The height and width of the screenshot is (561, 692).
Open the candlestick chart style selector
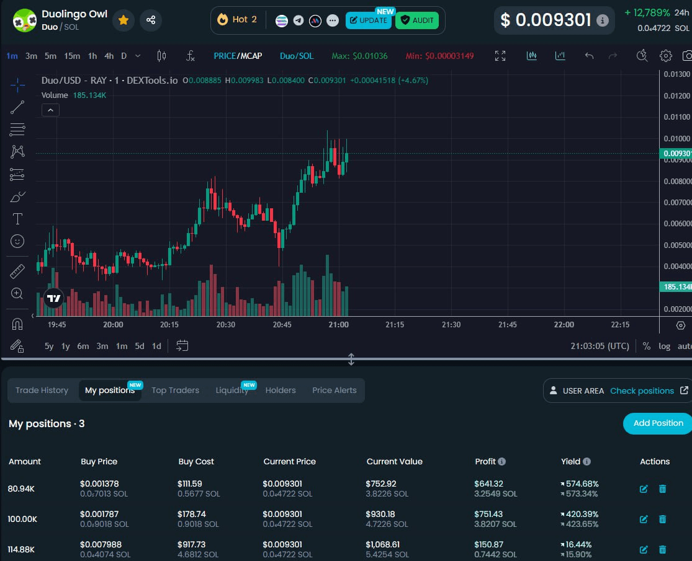pos(161,56)
